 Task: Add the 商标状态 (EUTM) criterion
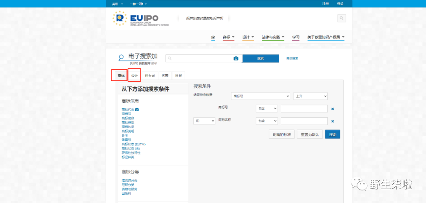pyautogui.click(x=134, y=144)
